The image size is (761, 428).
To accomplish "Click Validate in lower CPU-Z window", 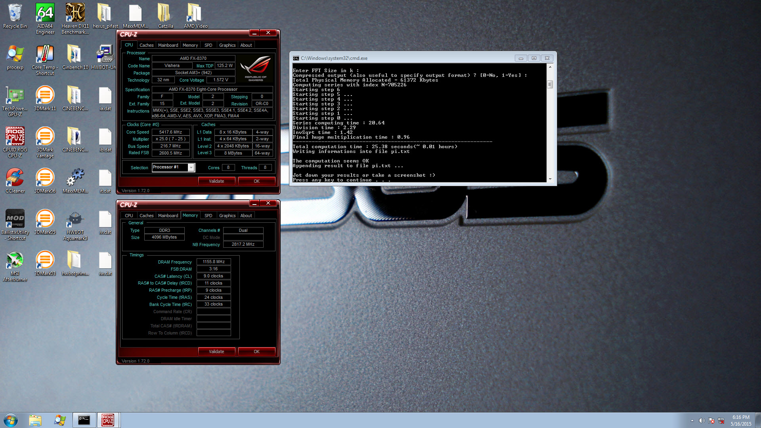I will coord(216,352).
